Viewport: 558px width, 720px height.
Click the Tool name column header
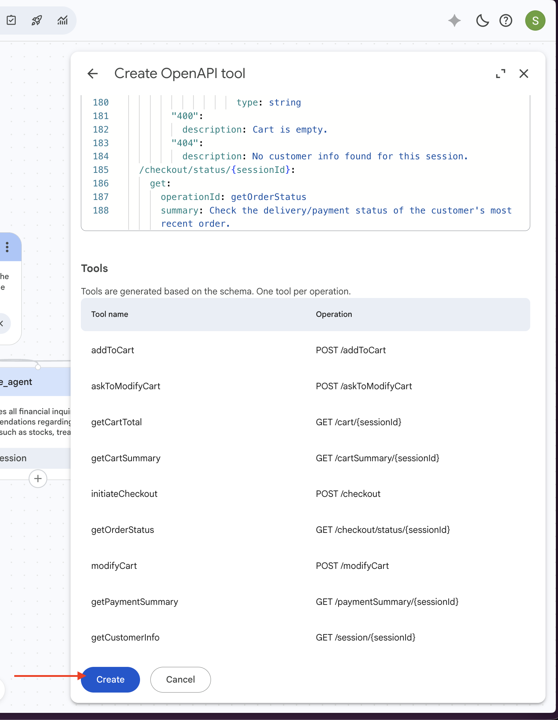pos(110,314)
